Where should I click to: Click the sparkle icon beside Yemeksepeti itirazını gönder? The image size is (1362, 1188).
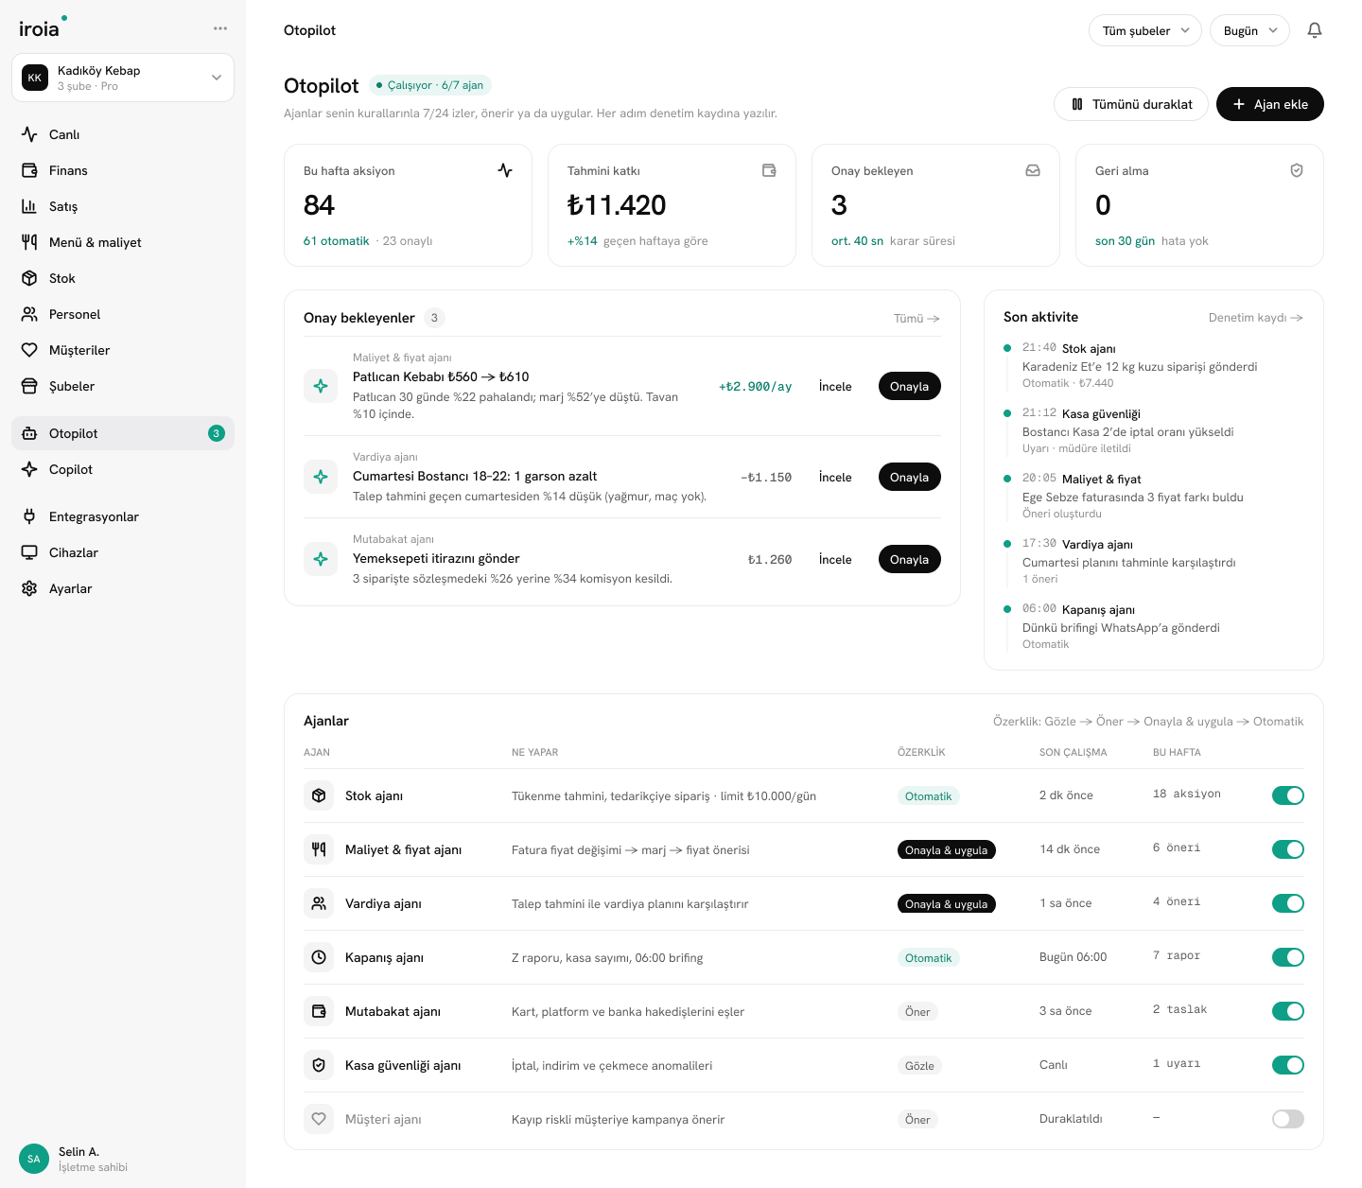coord(321,559)
